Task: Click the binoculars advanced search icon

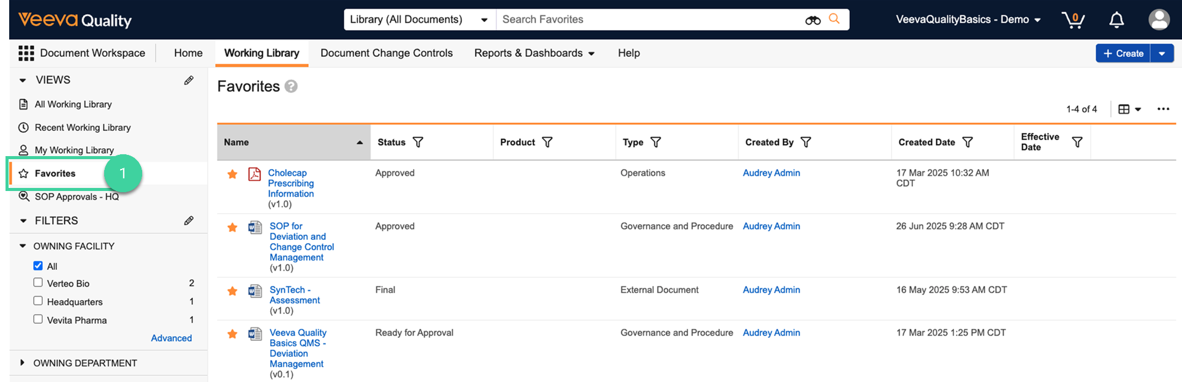Action: [813, 20]
